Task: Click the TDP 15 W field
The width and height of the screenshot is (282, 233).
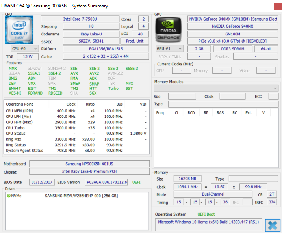Action: click(28, 56)
